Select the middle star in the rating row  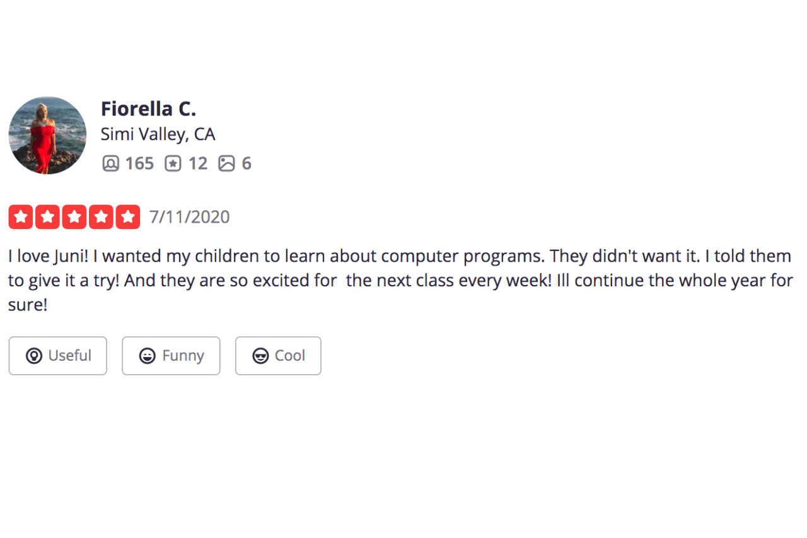tap(74, 216)
